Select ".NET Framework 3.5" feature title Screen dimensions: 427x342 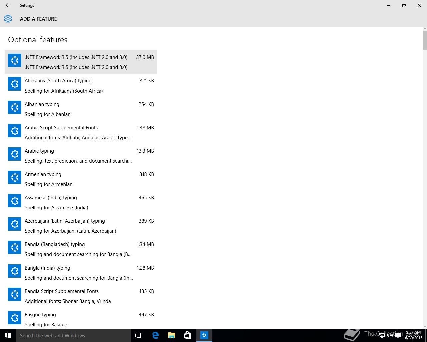76,57
